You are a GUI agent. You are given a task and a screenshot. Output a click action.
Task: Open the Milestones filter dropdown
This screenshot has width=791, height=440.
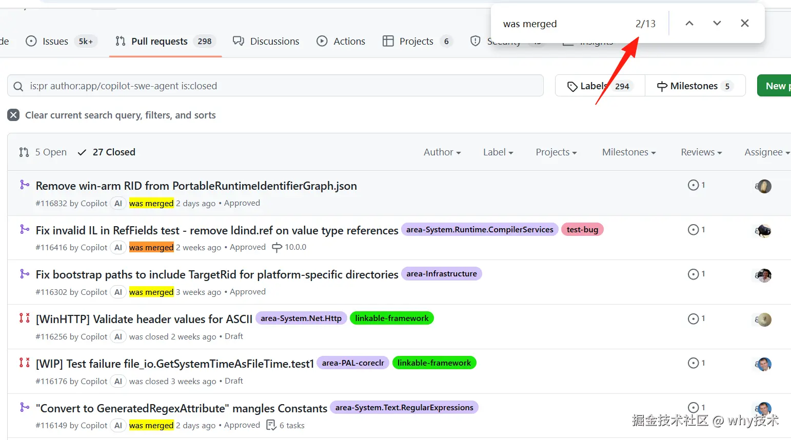point(628,152)
